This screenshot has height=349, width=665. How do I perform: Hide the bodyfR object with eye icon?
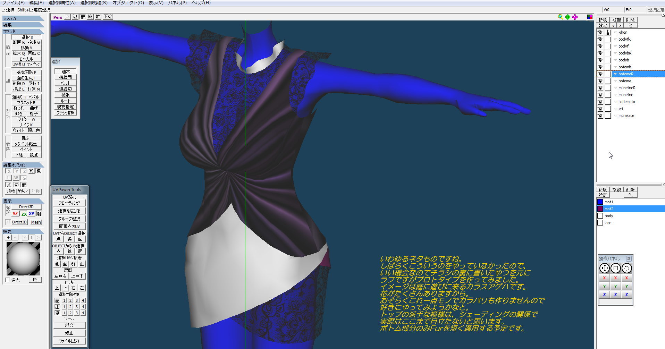(600, 39)
